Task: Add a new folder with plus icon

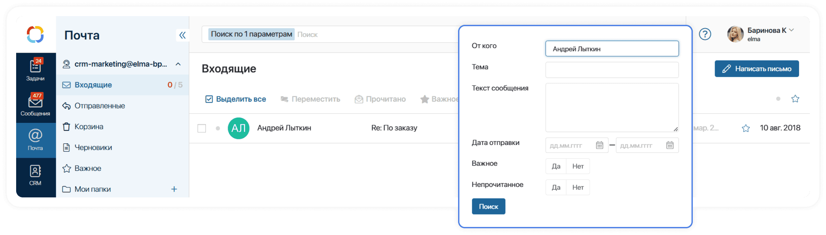Action: pos(174,189)
